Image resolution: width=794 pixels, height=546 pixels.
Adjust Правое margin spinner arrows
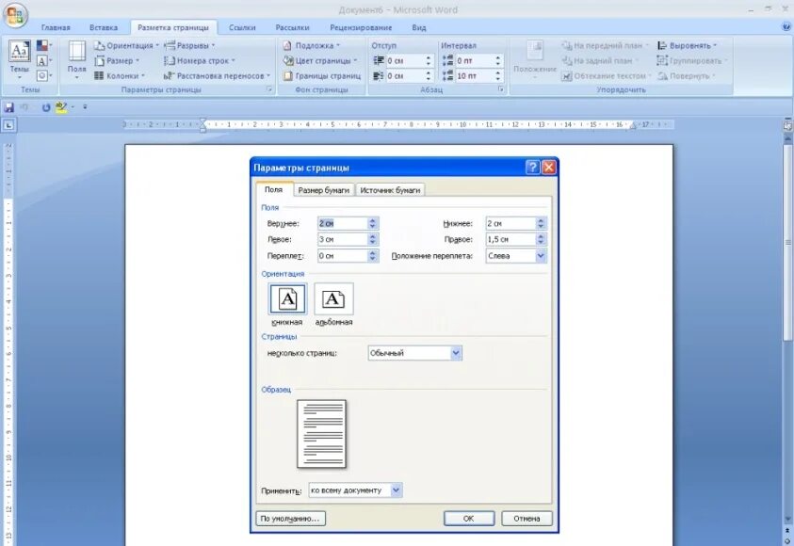click(541, 239)
